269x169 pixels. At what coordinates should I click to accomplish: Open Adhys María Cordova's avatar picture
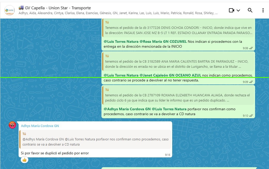12,125
